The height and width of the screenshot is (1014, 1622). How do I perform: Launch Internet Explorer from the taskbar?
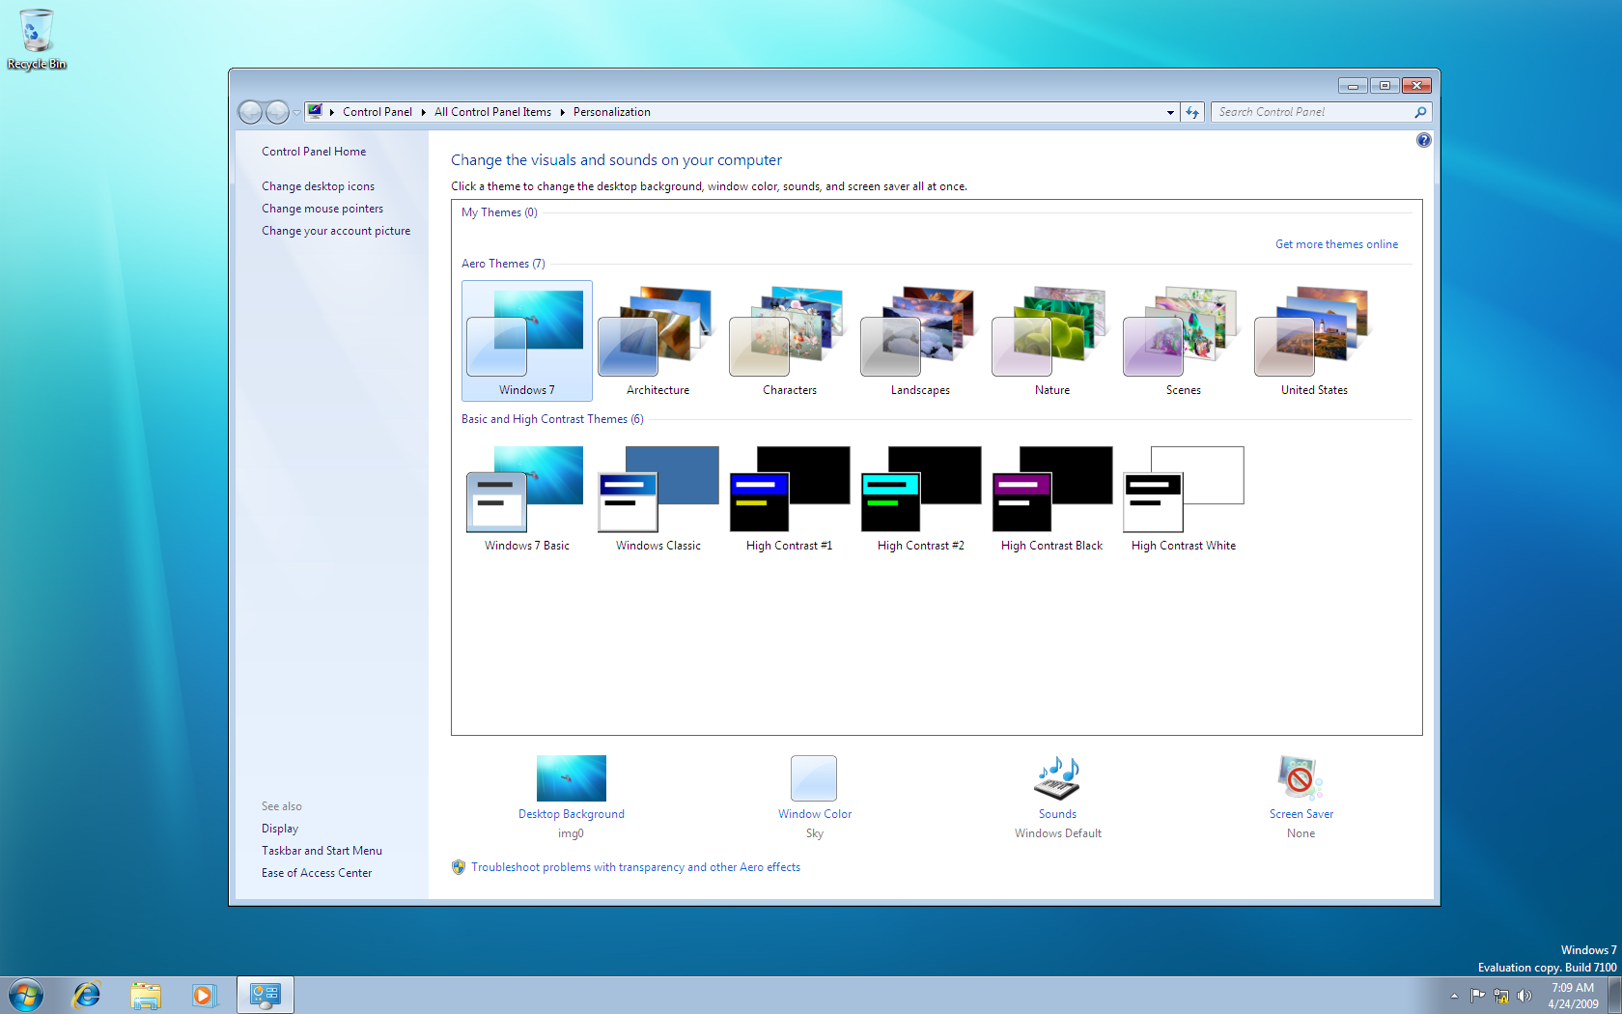click(x=87, y=994)
